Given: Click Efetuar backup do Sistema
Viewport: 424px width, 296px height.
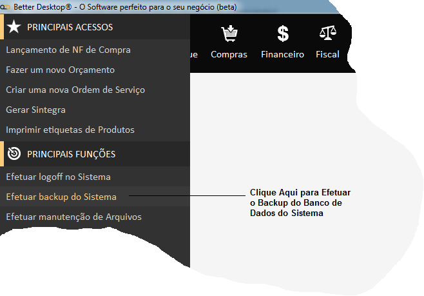Looking at the screenshot, I should pos(61,197).
